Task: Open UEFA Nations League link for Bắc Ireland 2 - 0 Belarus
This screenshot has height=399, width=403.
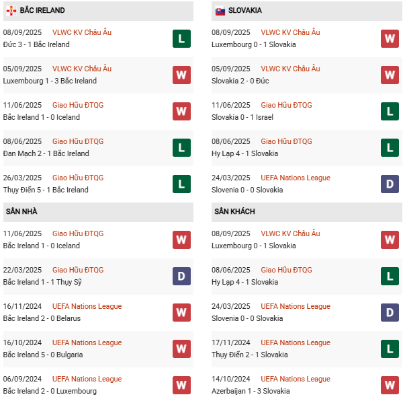Action: tap(87, 306)
